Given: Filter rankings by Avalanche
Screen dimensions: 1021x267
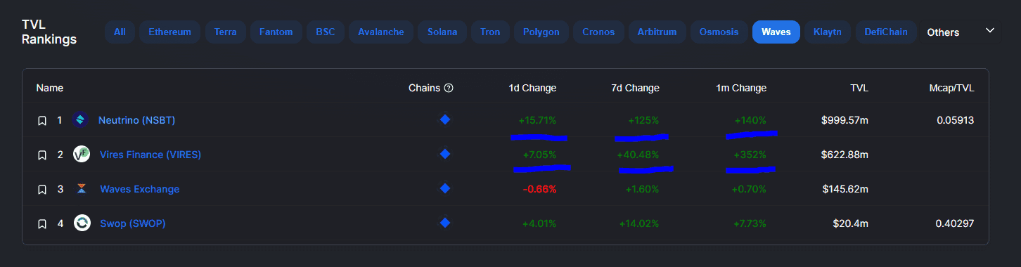Looking at the screenshot, I should (x=381, y=32).
